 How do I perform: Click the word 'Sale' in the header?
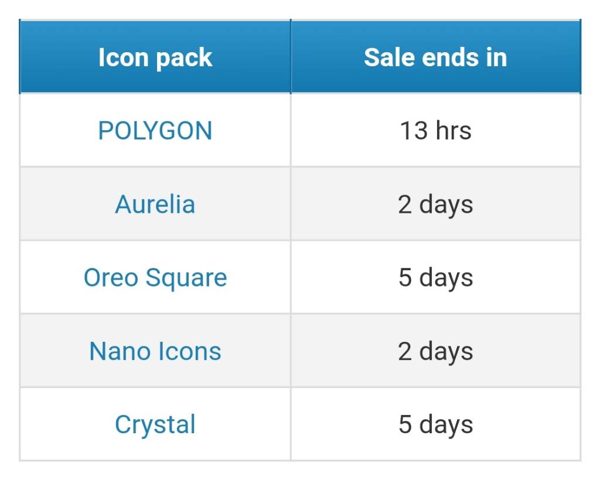pos(389,57)
